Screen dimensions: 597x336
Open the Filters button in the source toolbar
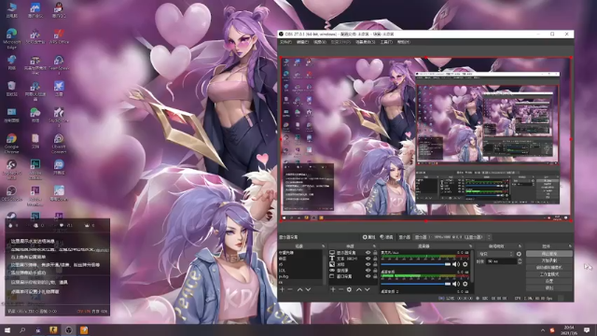coord(386,237)
